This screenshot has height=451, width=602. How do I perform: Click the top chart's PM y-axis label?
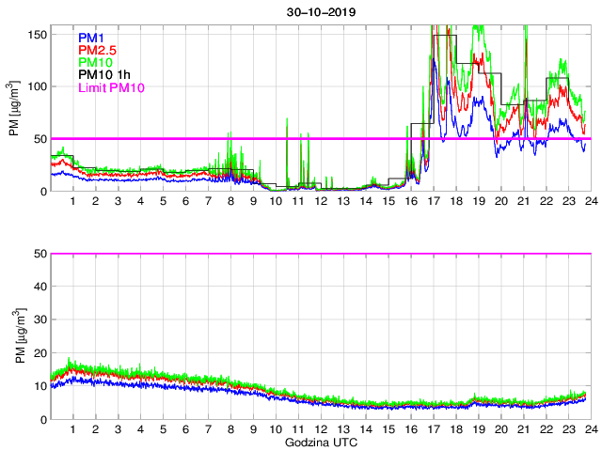click(x=16, y=108)
